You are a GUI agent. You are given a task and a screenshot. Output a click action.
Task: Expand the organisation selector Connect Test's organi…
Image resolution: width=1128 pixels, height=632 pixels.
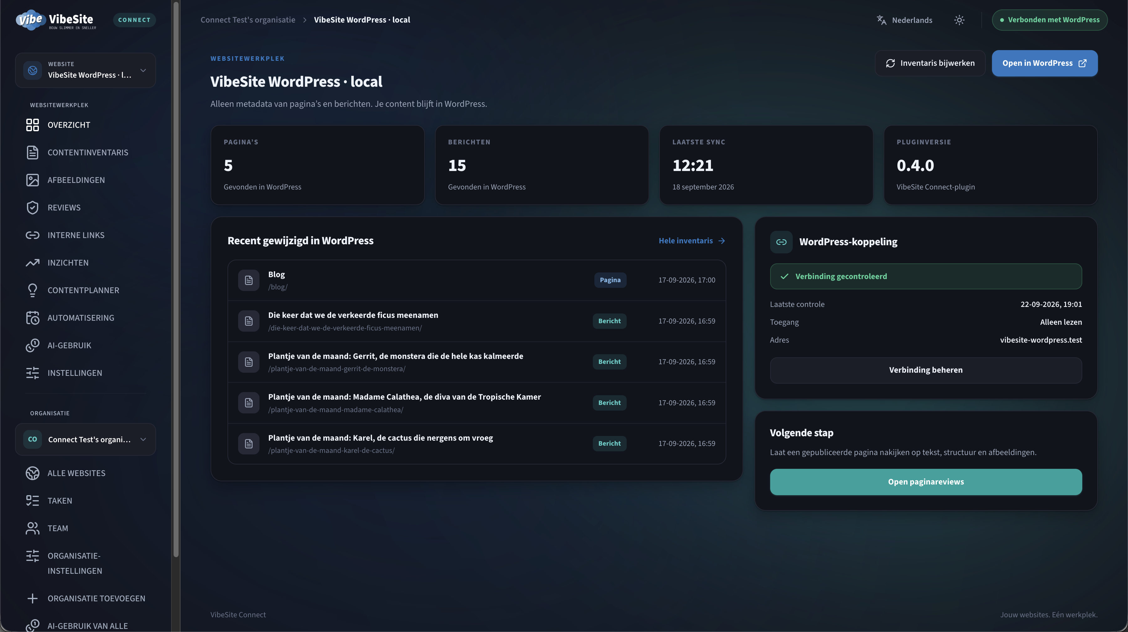point(86,439)
